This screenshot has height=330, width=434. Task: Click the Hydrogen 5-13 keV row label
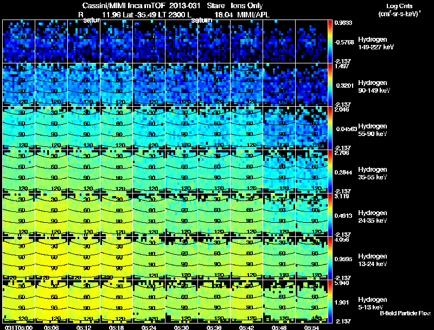[x=373, y=303]
